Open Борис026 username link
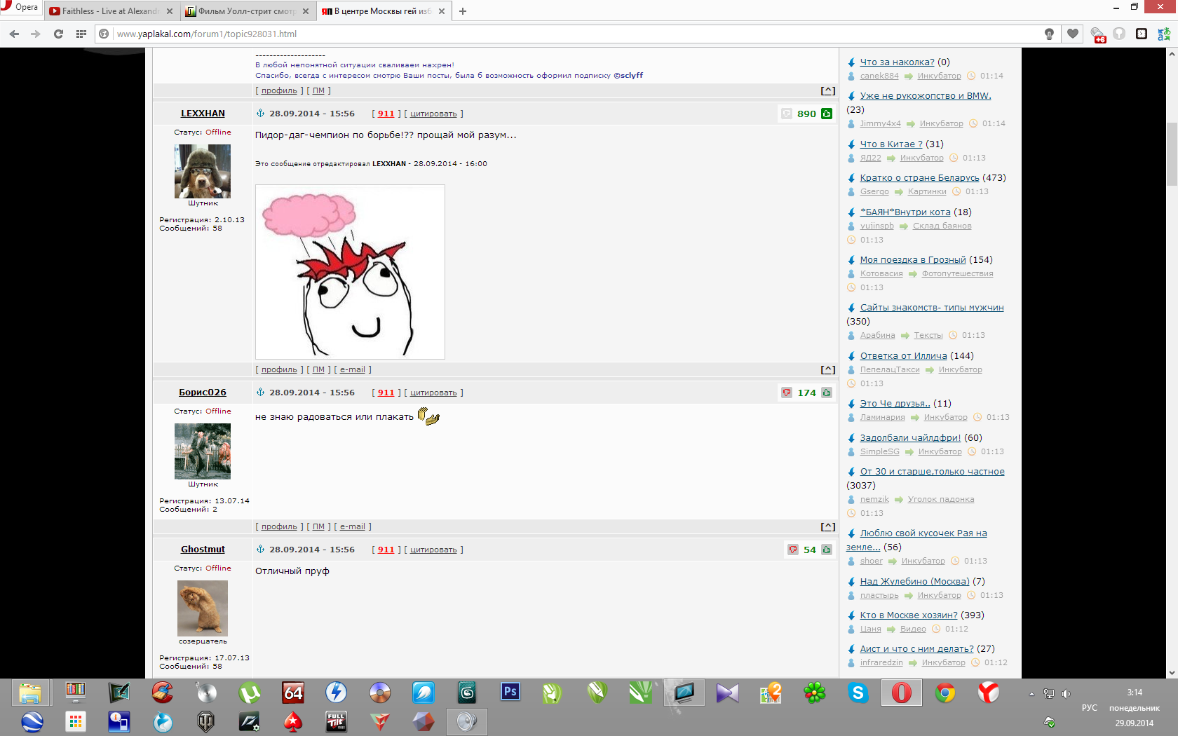 (203, 393)
